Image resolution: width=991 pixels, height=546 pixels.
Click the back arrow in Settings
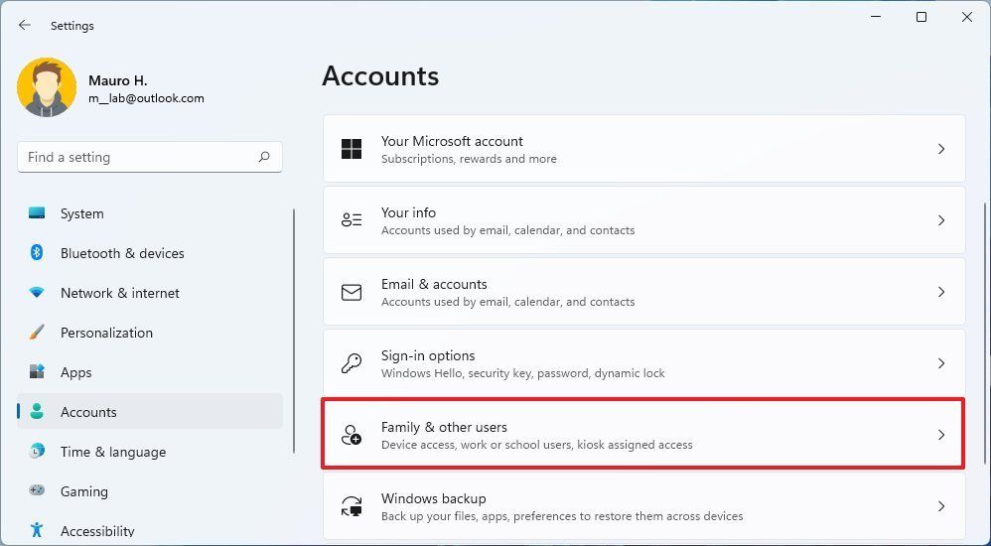point(24,25)
